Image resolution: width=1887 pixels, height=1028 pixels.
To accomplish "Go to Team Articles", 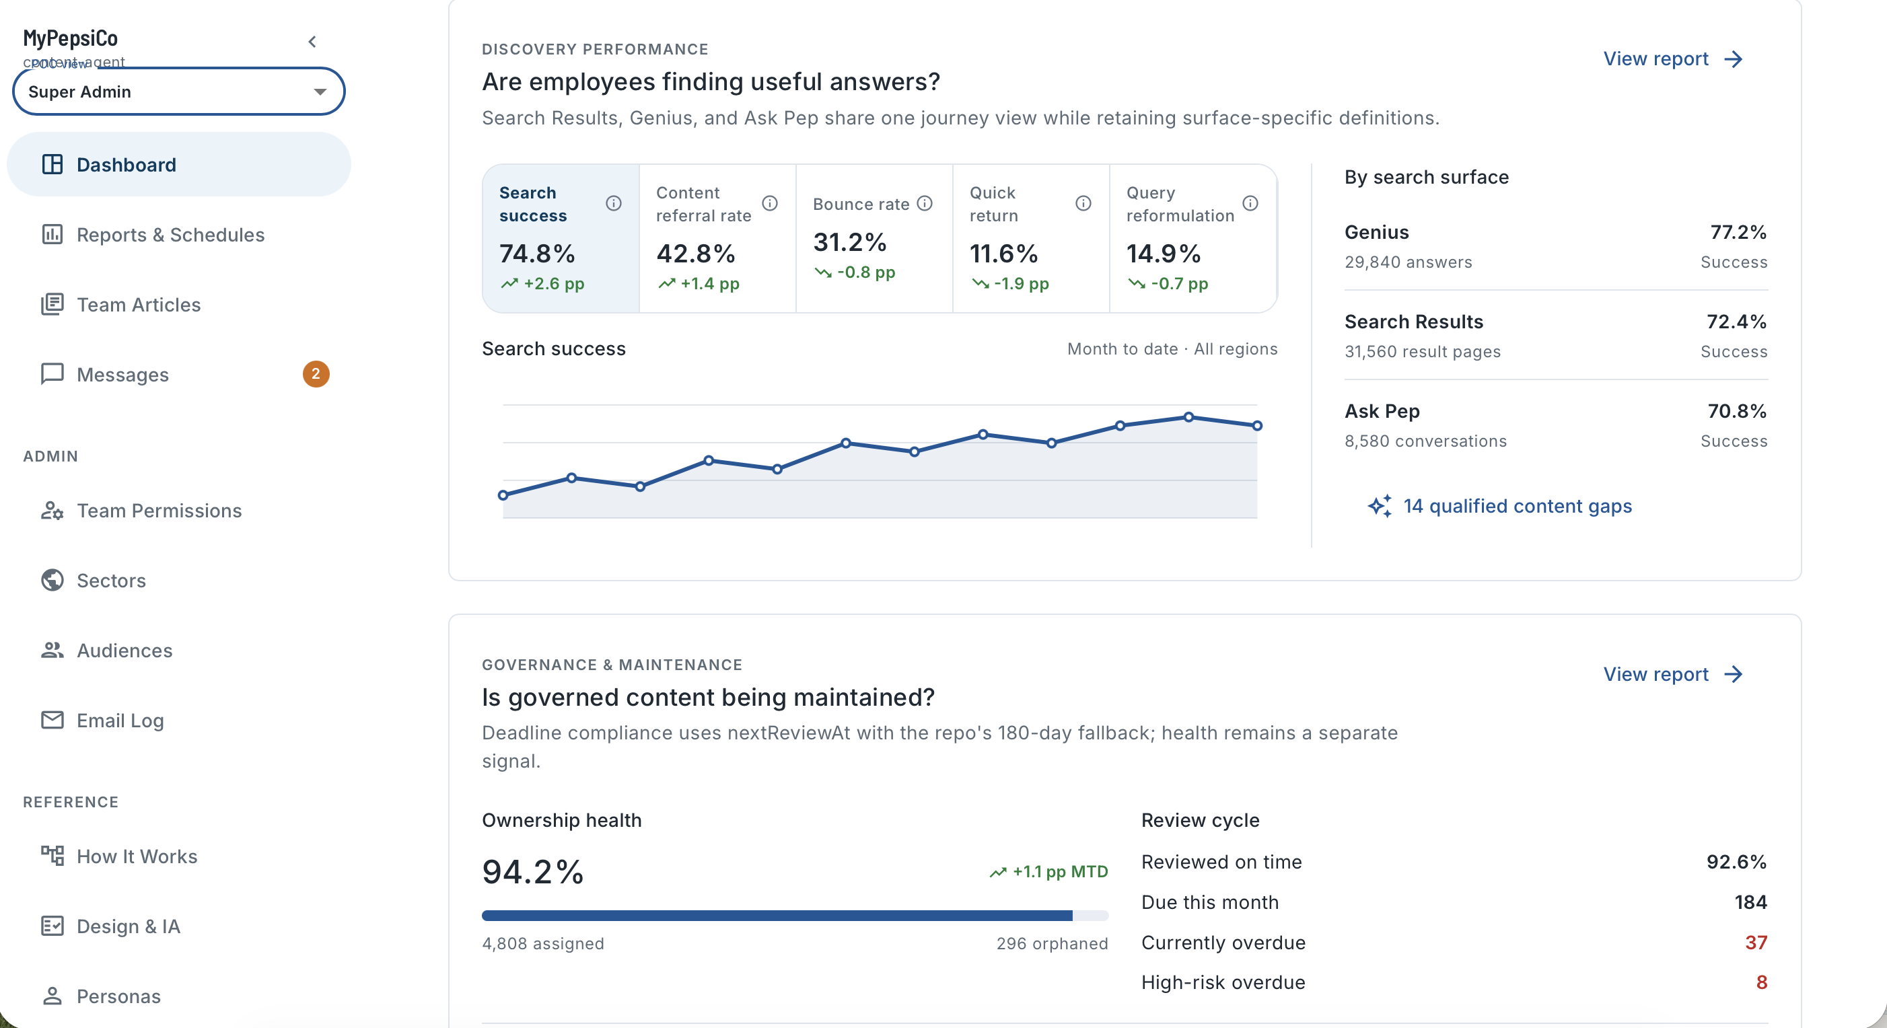I will 179,305.
